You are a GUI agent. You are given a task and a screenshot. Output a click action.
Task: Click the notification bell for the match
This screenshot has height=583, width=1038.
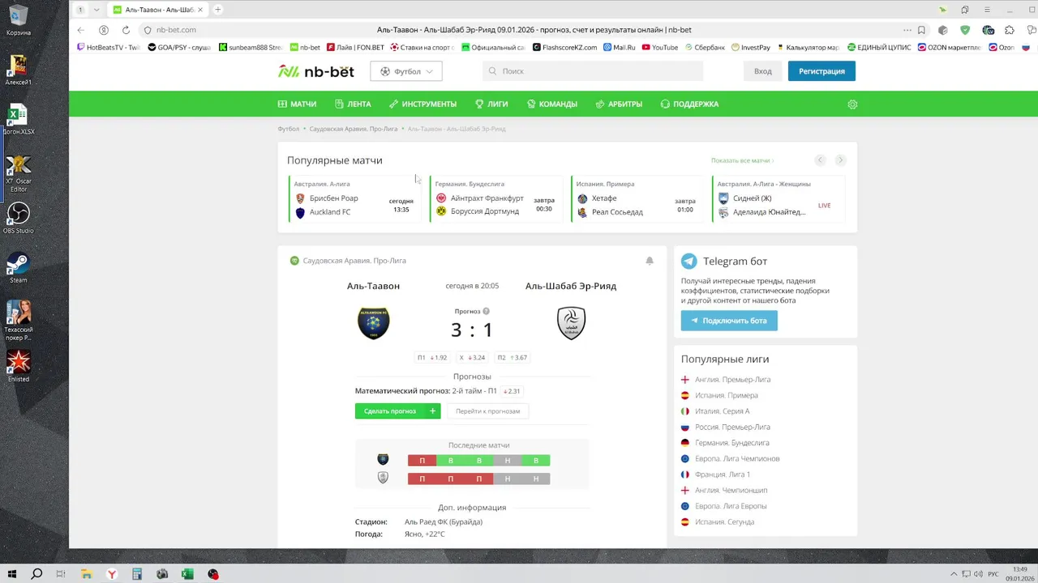tap(650, 261)
